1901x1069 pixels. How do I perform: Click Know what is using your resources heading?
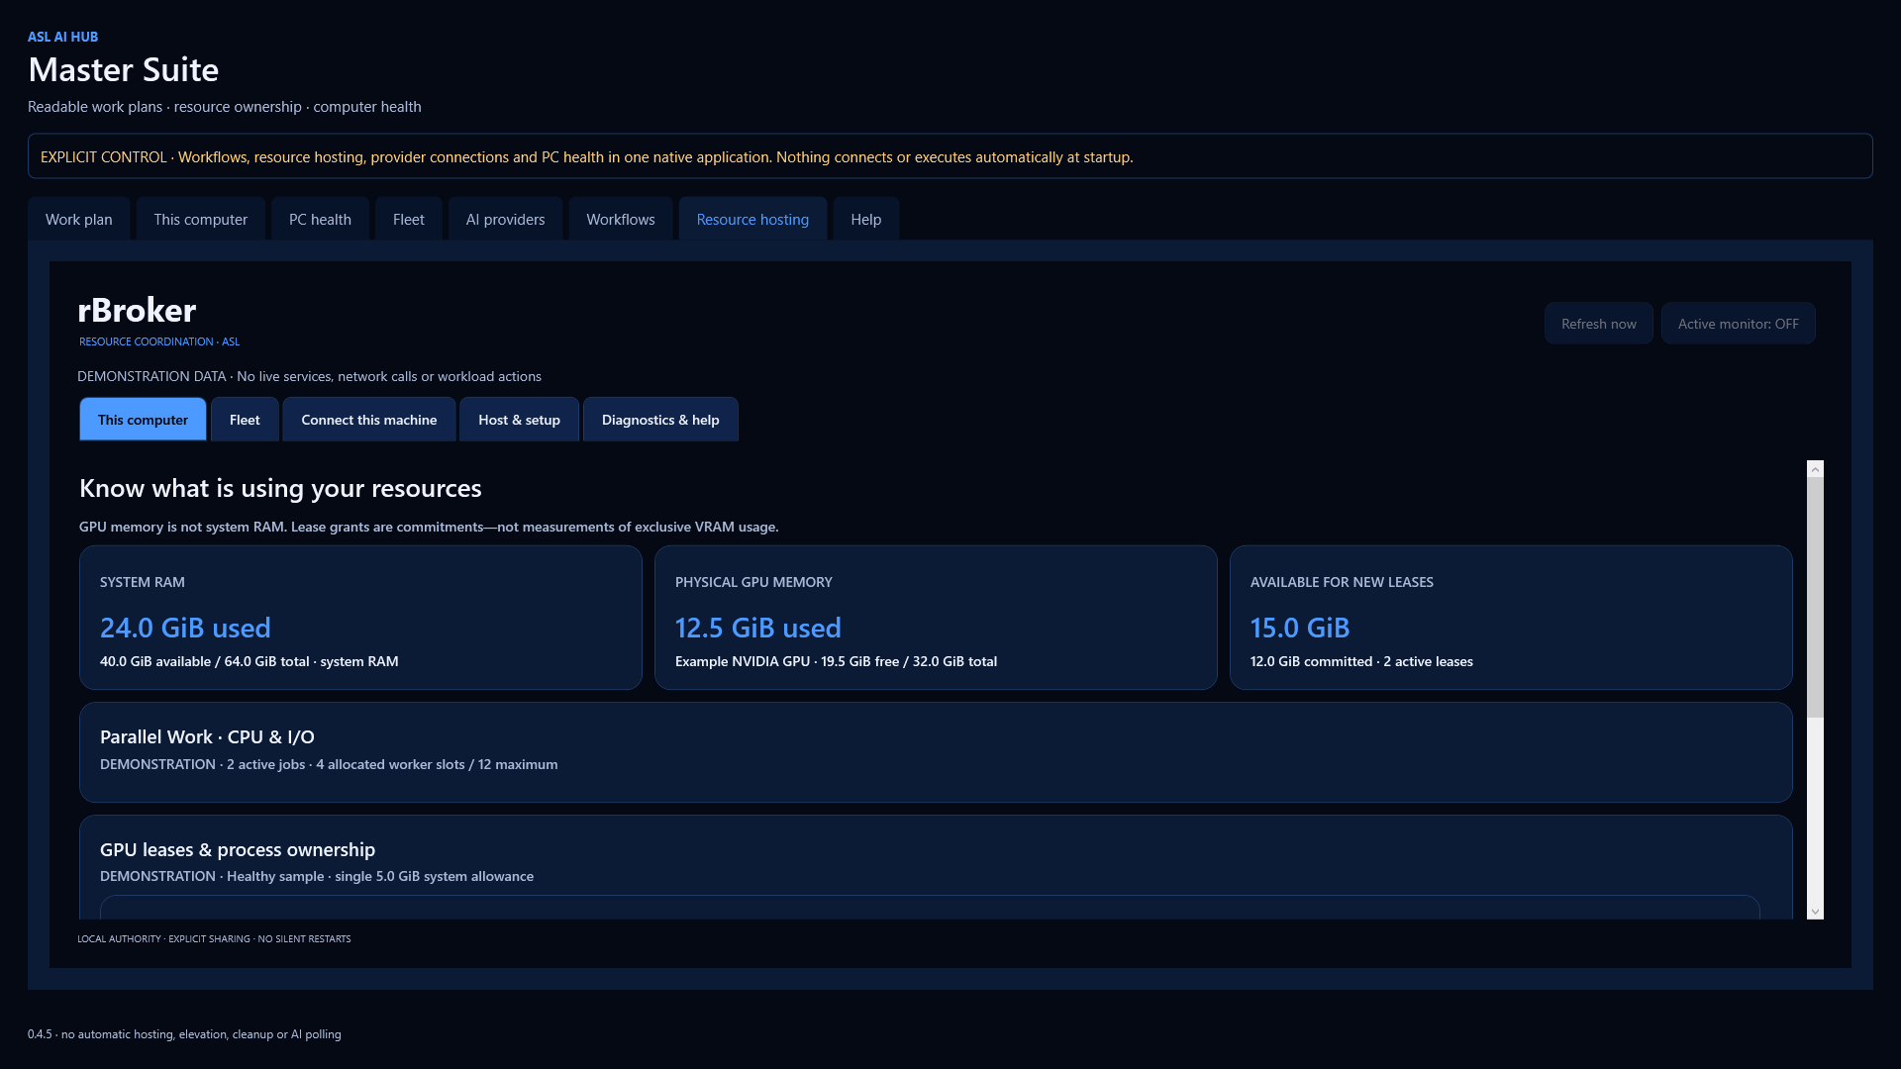tap(280, 488)
